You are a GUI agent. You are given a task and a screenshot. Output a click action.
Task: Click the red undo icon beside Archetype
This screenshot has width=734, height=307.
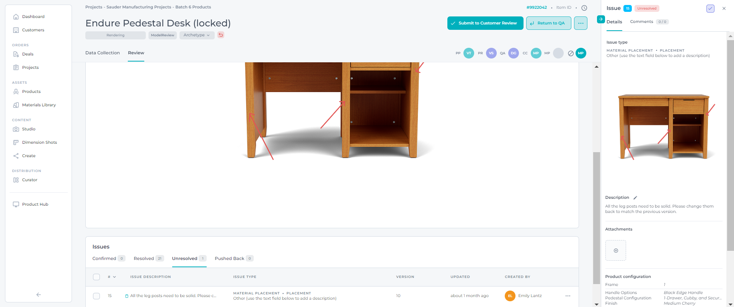(x=221, y=35)
